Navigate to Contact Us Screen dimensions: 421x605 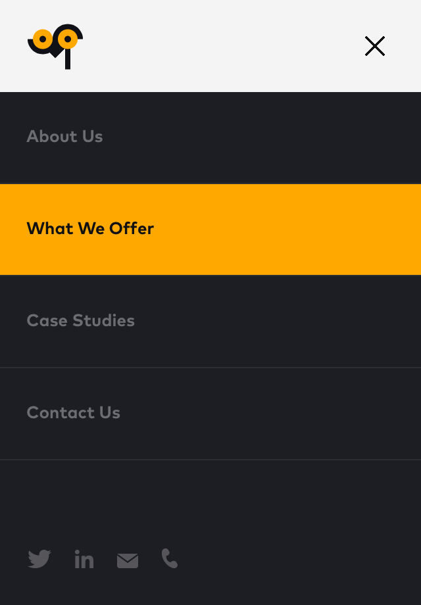[73, 413]
